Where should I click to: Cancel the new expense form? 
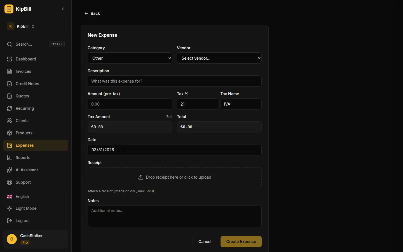tap(205, 242)
